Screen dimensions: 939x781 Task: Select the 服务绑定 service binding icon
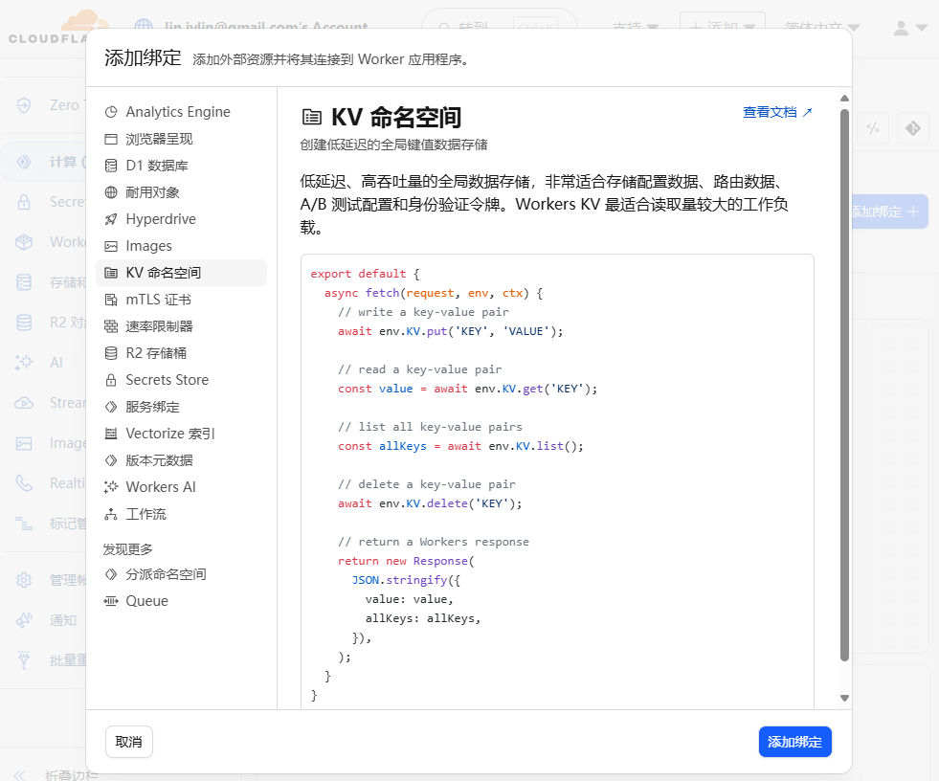[111, 407]
